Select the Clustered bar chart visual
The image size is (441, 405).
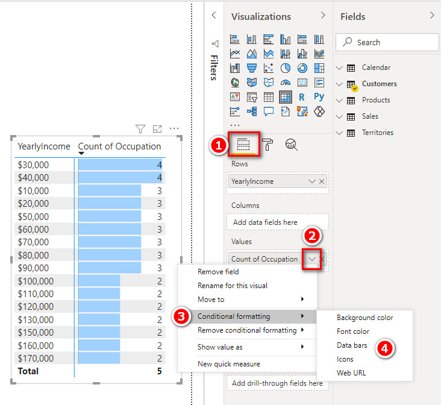click(269, 39)
